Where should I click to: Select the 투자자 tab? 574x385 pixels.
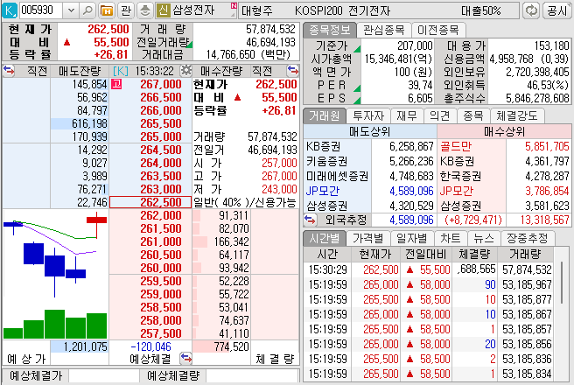tap(368, 116)
